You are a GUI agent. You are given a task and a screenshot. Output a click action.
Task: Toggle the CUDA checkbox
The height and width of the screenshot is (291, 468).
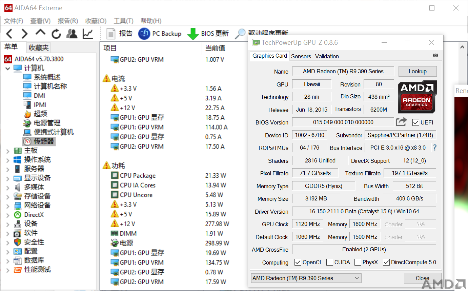pyautogui.click(x=330, y=262)
